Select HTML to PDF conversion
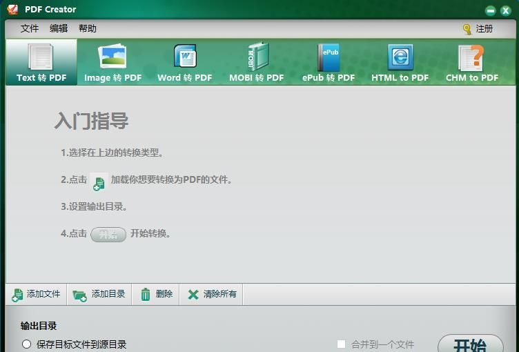 [400, 62]
